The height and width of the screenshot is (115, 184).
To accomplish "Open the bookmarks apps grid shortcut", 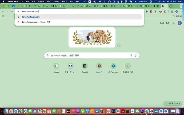I will tap(3, 16).
